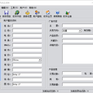The width and height of the screenshot is (93, 93).
Task: Expand the 国家 country dropdown showing China
Action: tap(40, 60)
